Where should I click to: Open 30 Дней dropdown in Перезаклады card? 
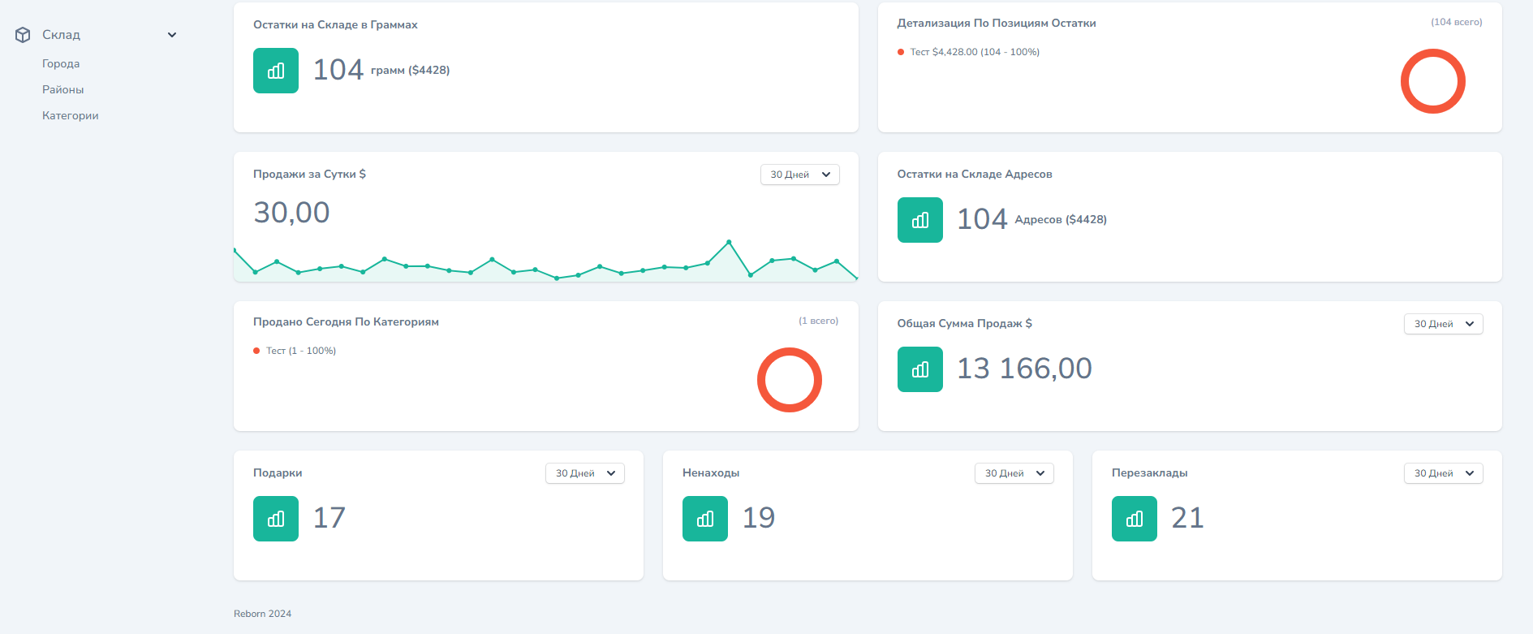pyautogui.click(x=1443, y=473)
